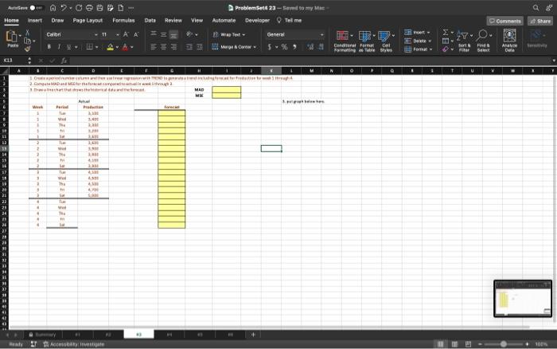Click increase decimal icon
Viewport: 557px width, 349px height.
pyautogui.click(x=310, y=47)
